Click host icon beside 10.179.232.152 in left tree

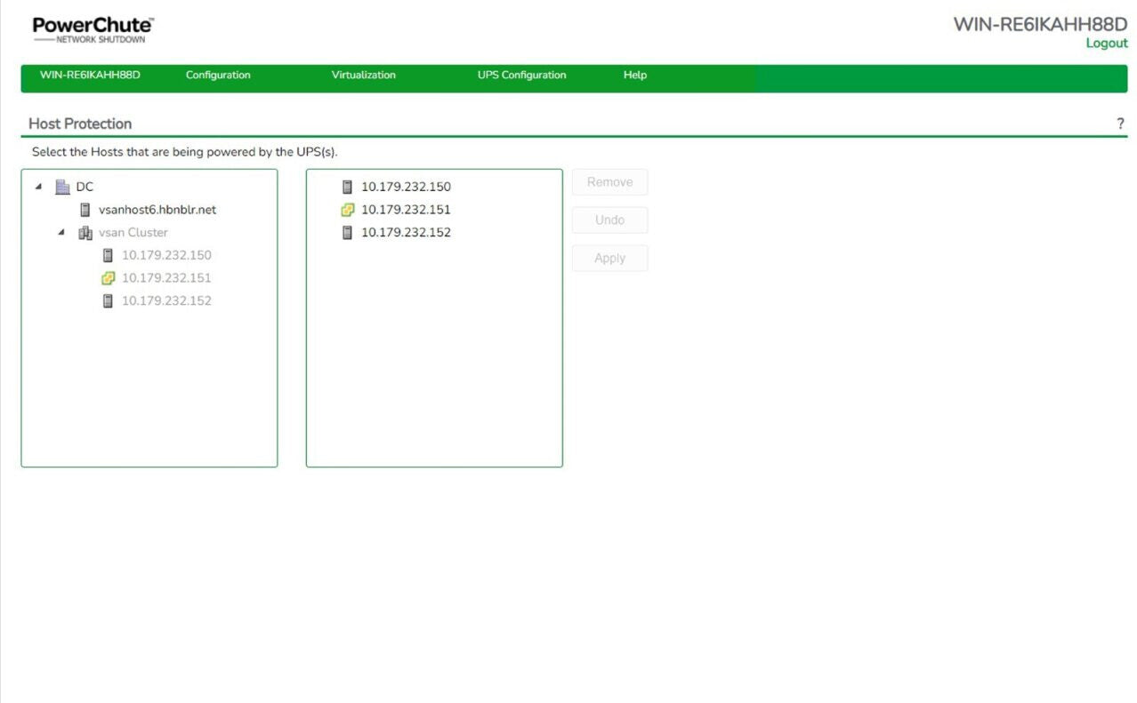[x=109, y=300]
